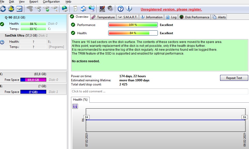Select the SanDisk Ultra (57,3 GB) disk
249x149 pixels.
point(33,41)
